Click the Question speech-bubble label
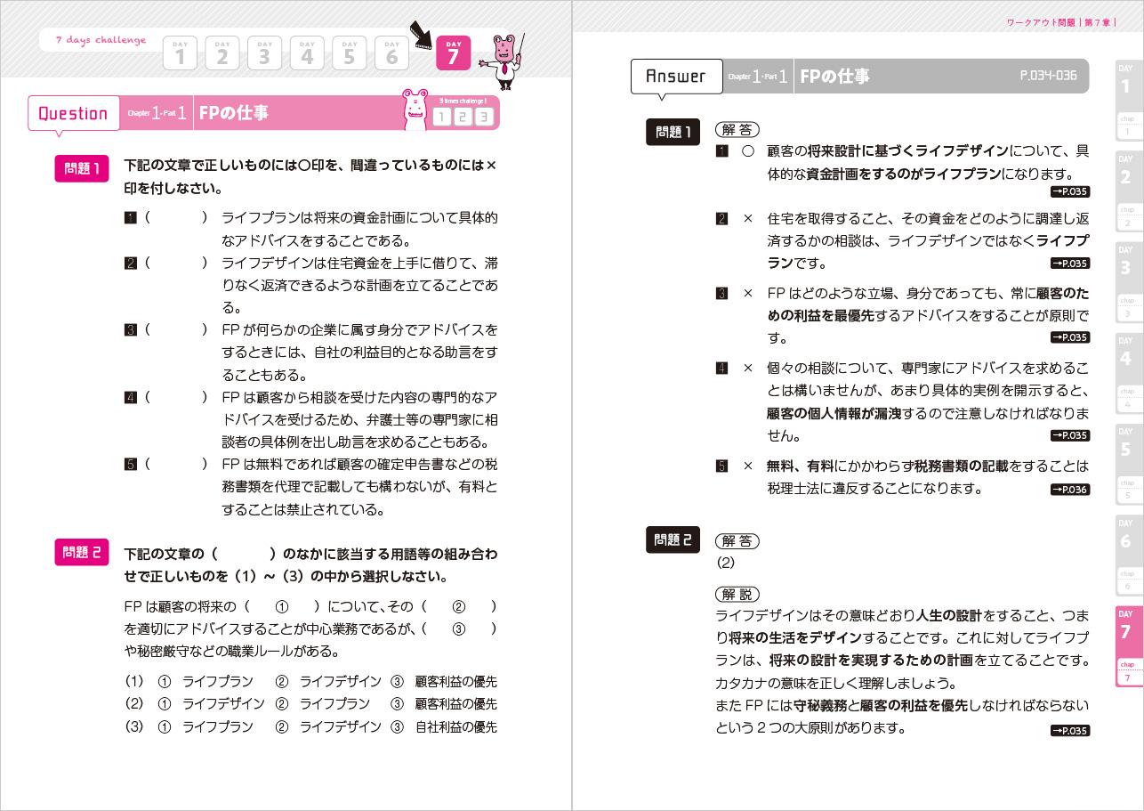Image resolution: width=1144 pixels, height=811 pixels. 74,114
